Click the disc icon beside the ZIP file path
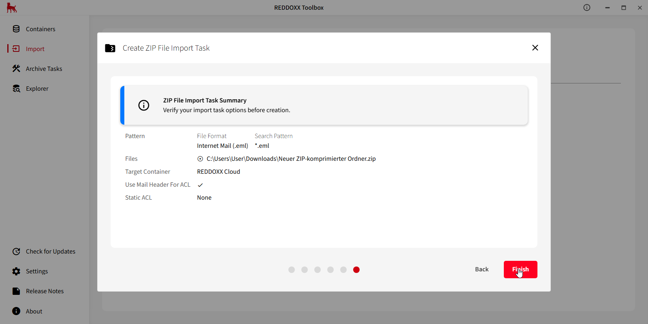This screenshot has height=324, width=648. [200, 159]
